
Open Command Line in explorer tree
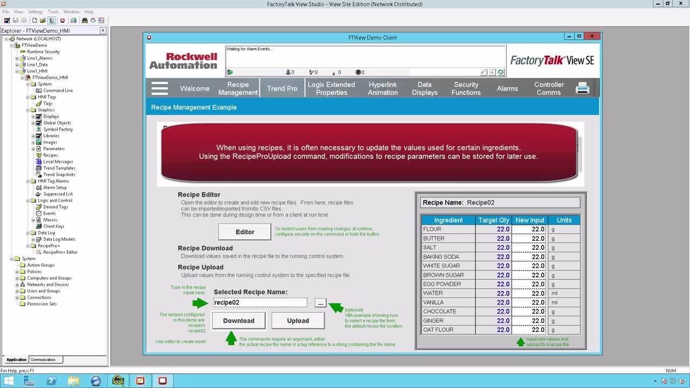[x=58, y=91]
